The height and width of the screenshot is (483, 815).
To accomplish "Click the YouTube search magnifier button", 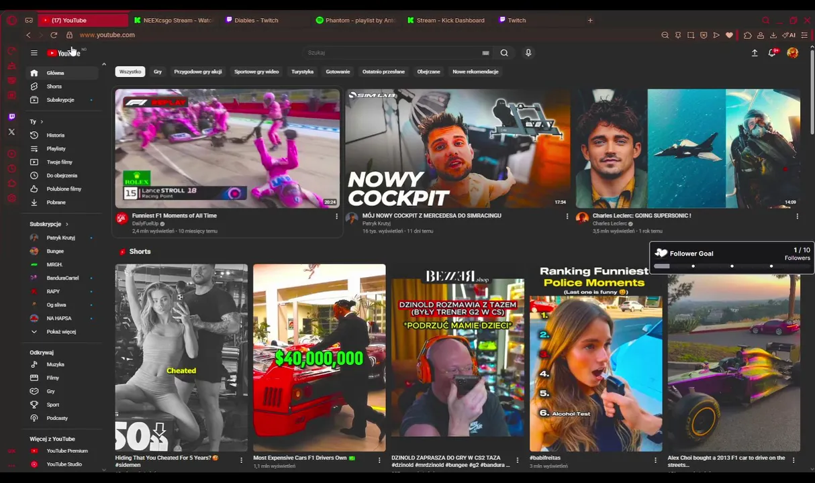I will click(504, 52).
